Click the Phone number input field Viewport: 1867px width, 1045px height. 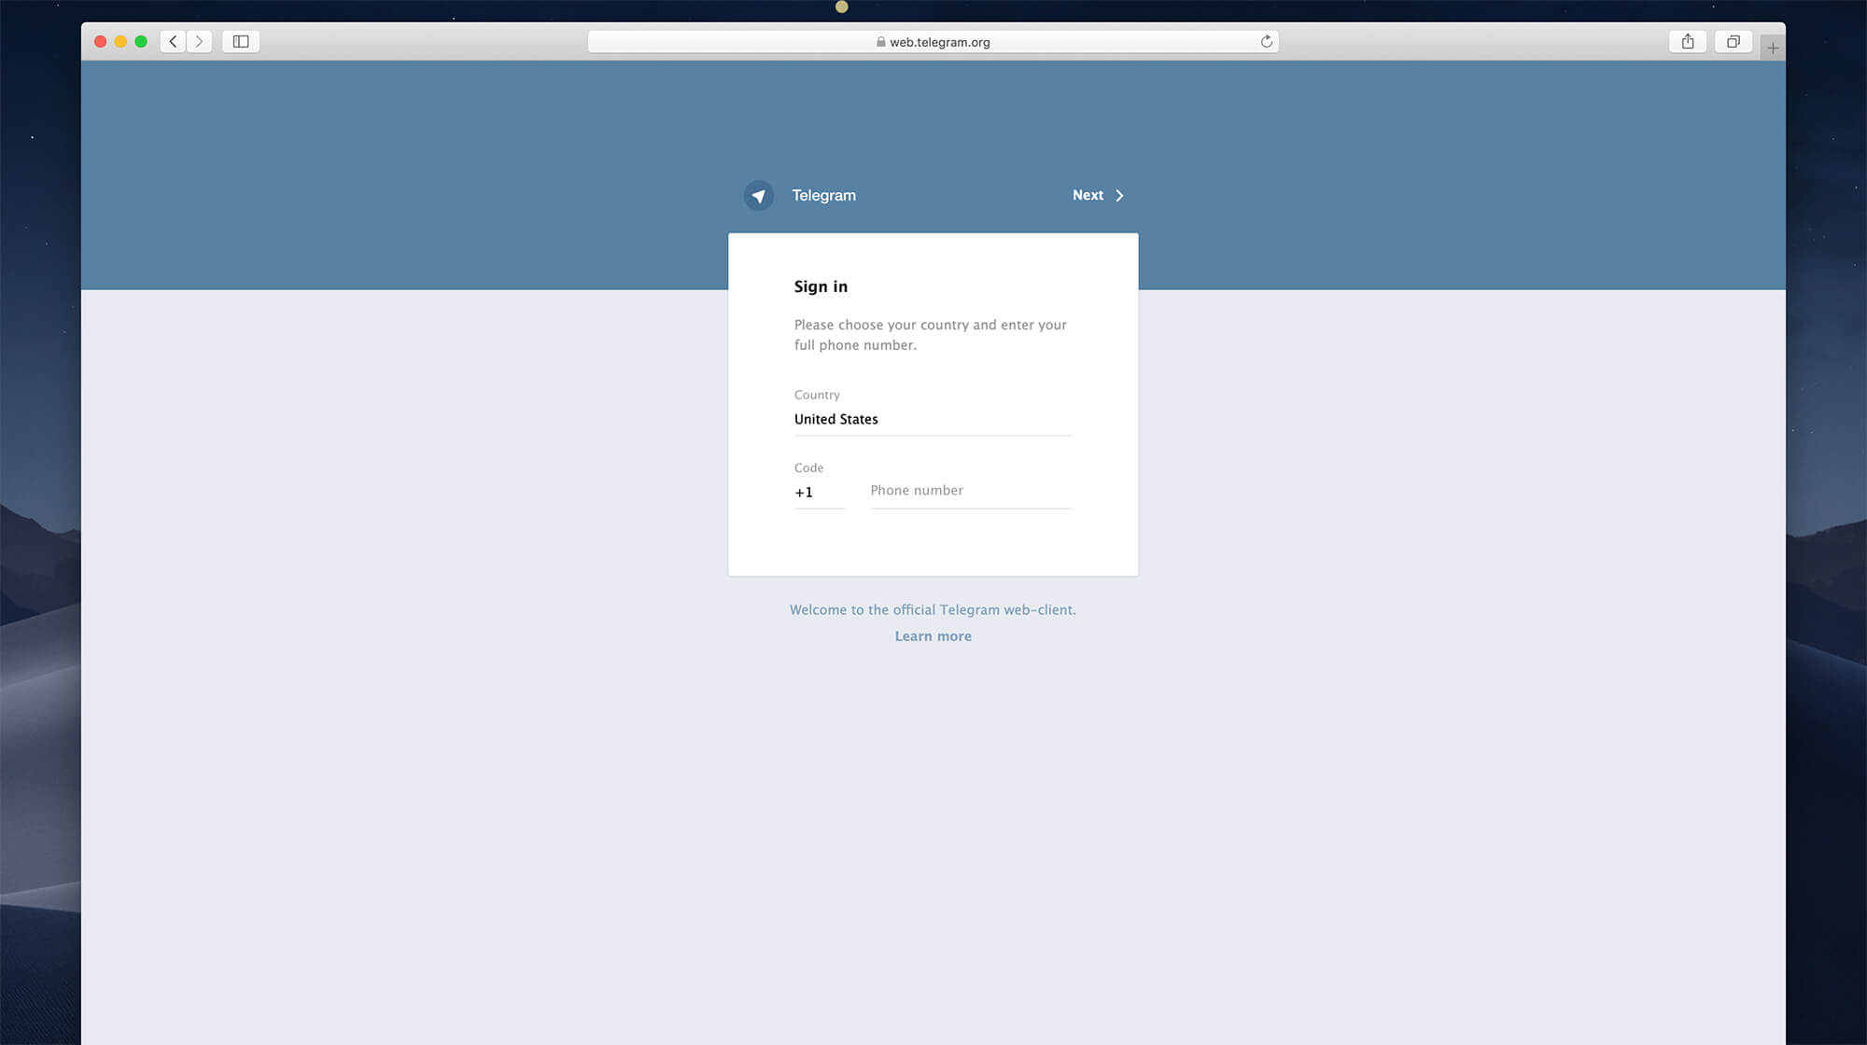[971, 489]
